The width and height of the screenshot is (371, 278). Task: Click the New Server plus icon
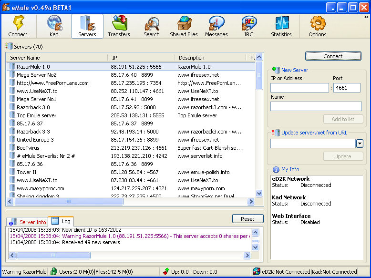[x=276, y=70]
